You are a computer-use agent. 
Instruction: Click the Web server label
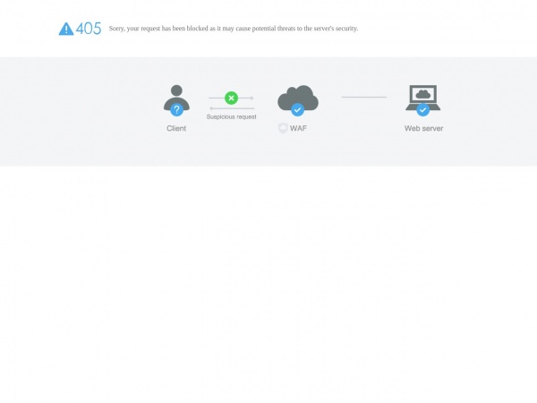pos(423,128)
